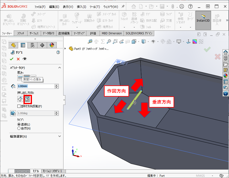Open the ConfigurationManager tab icon
Screen dimensions: 229x178
tap(33, 45)
